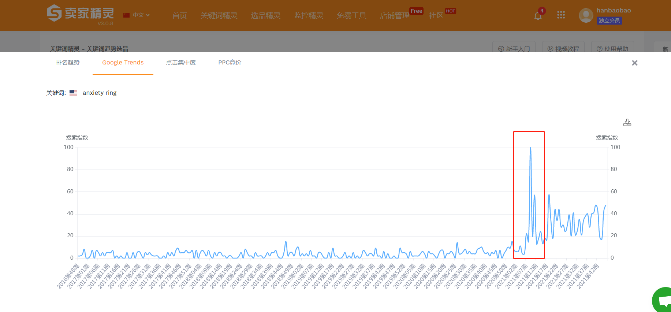Open the notification bell
Viewport: 671px width, 312px height.
(x=538, y=16)
